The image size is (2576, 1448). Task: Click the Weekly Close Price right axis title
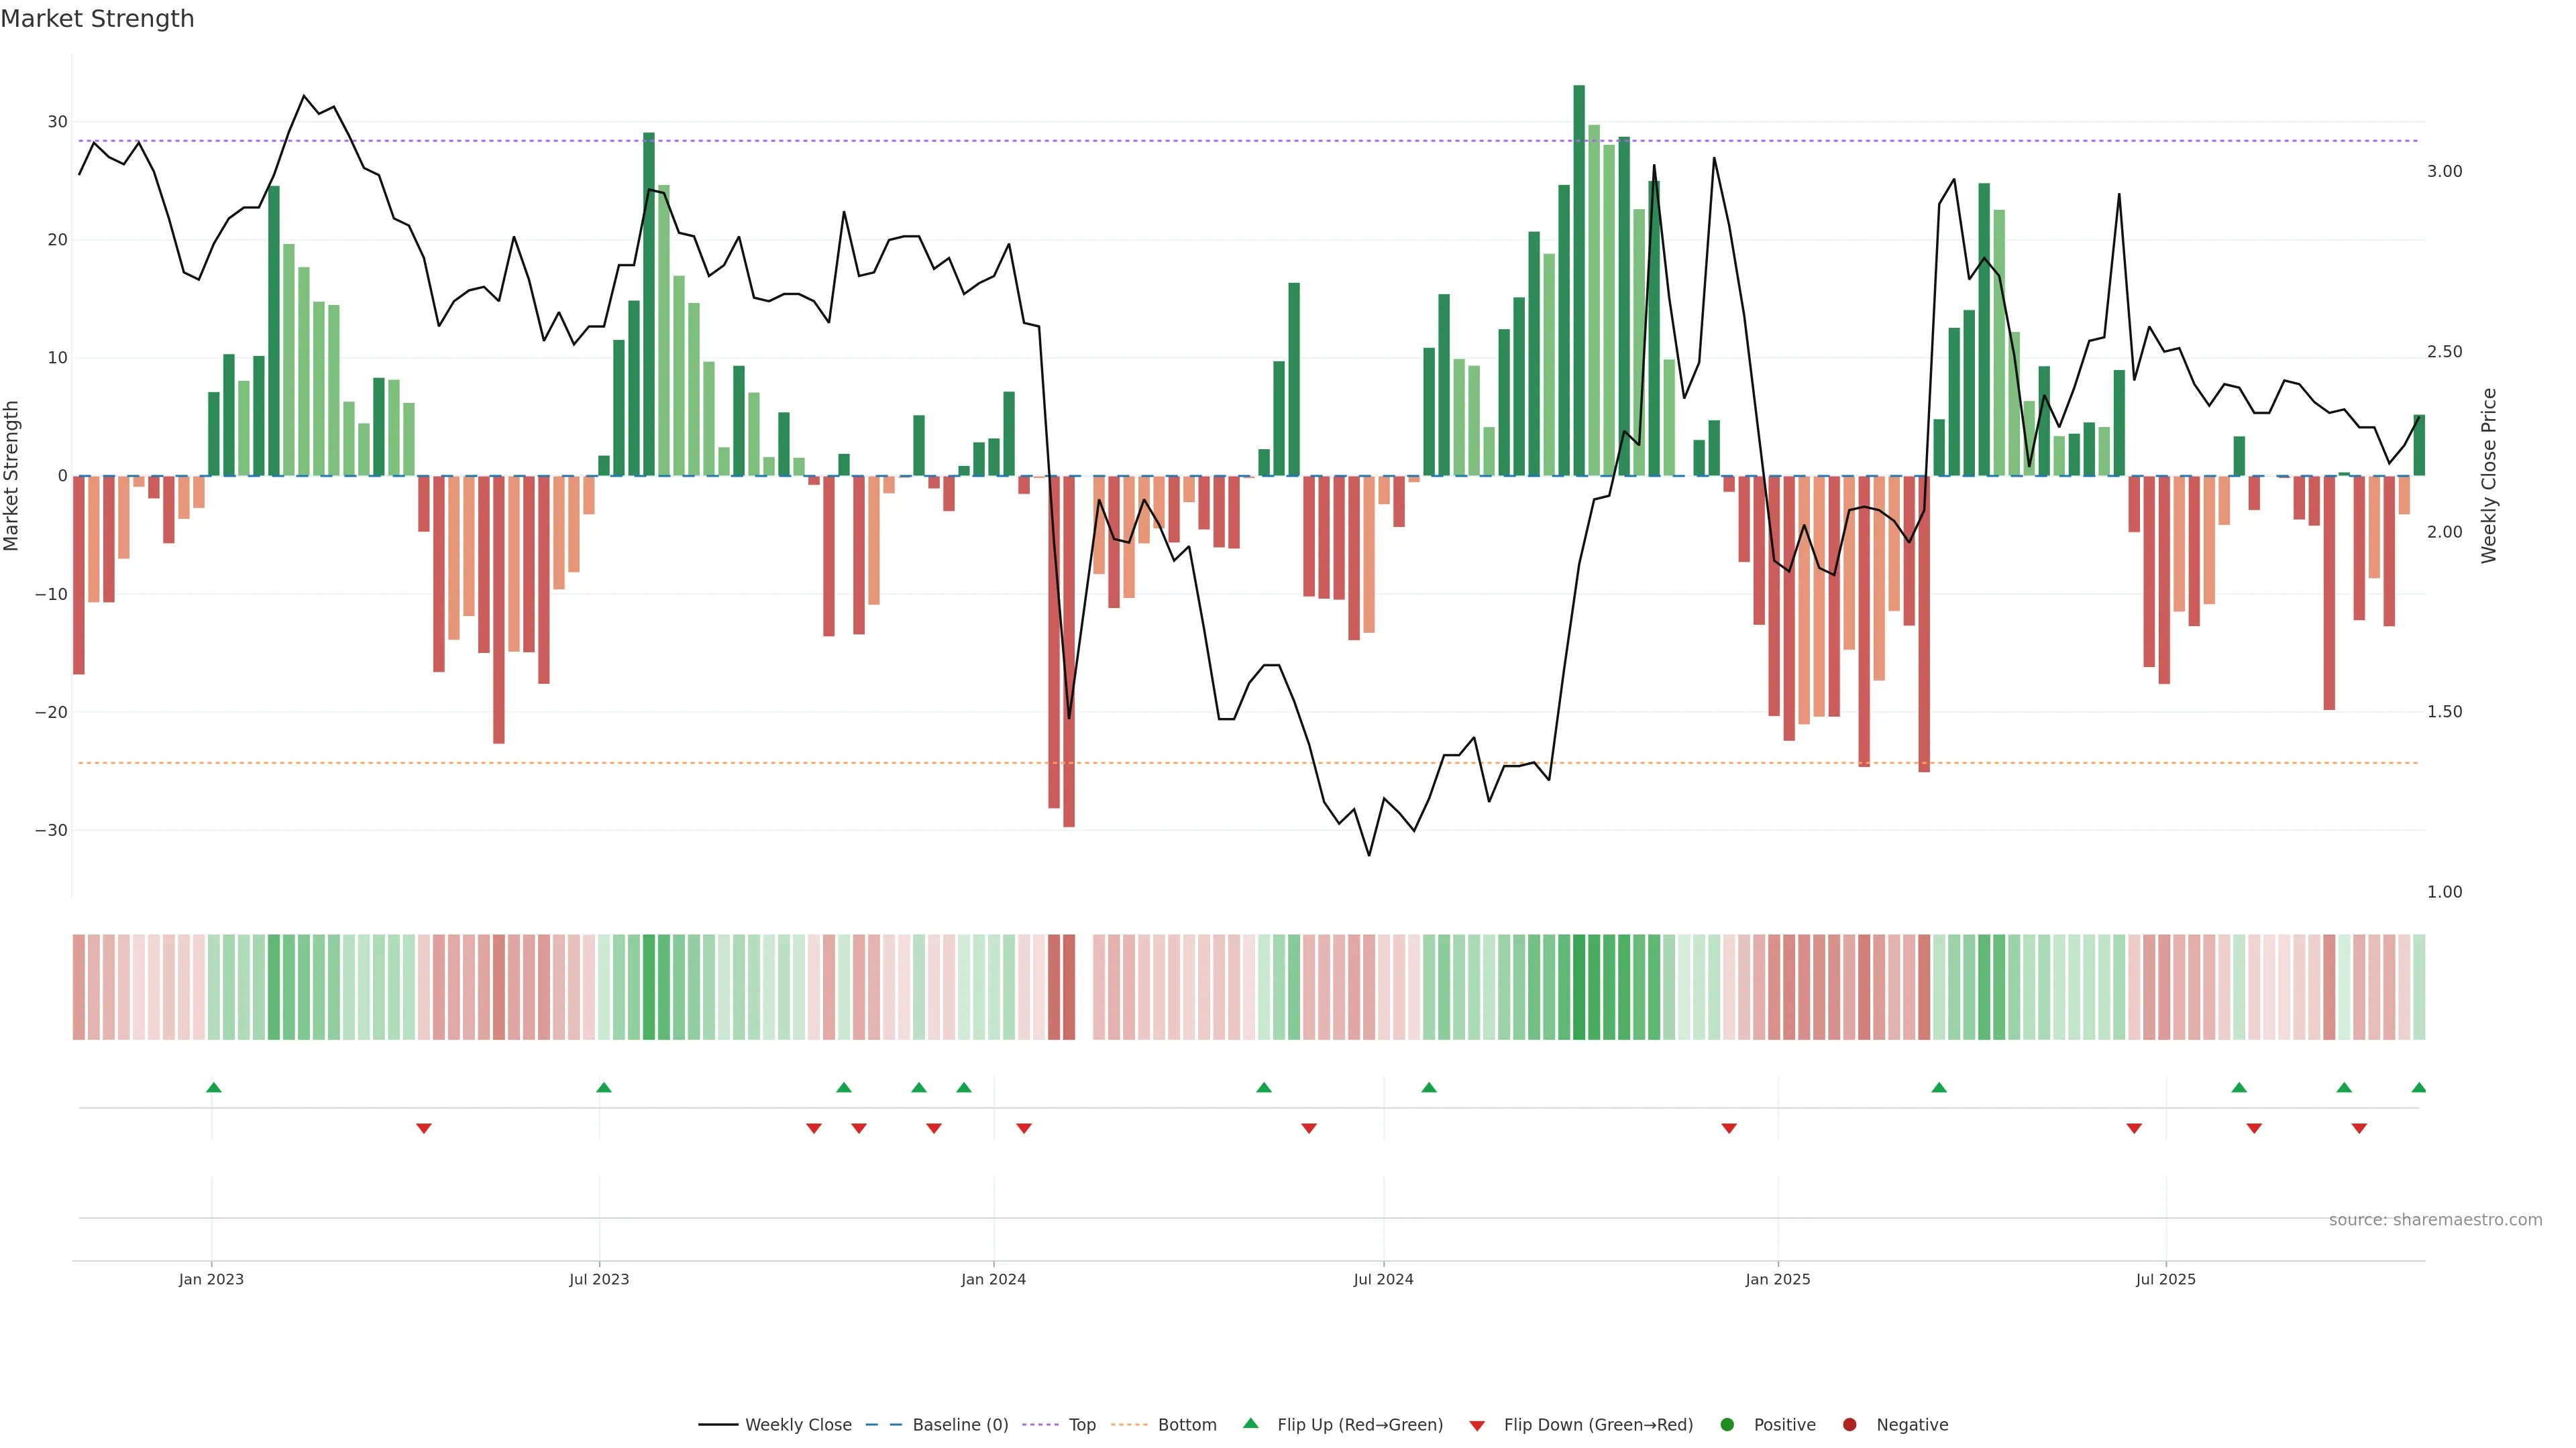(x=2489, y=476)
